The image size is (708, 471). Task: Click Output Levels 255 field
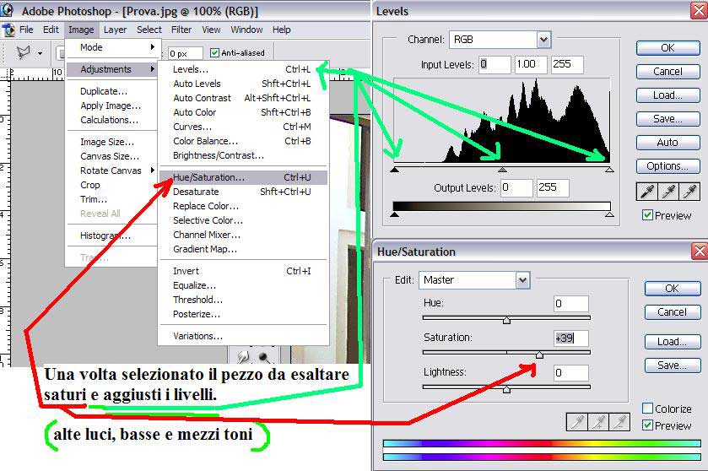click(553, 187)
